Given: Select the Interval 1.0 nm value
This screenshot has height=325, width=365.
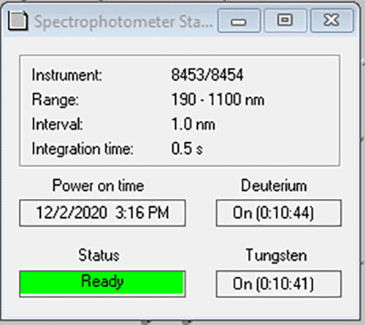Looking at the screenshot, I should pyautogui.click(x=193, y=124).
